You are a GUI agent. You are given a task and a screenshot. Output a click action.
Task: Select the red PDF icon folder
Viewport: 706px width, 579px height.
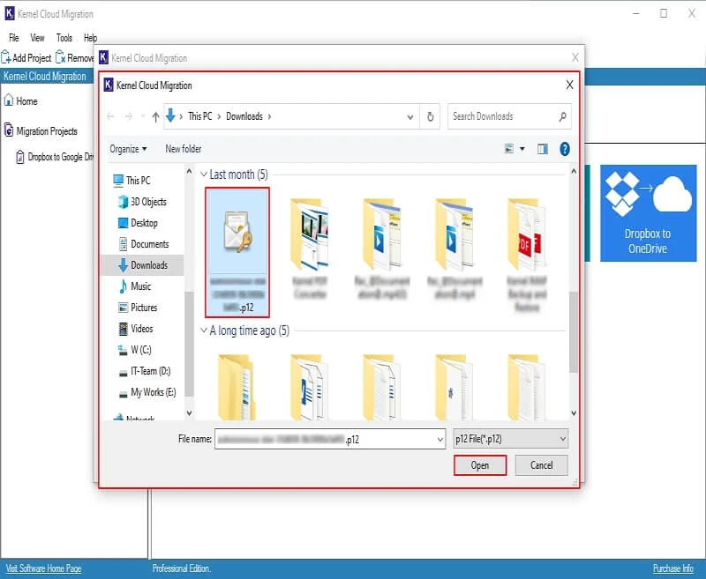[x=527, y=255]
